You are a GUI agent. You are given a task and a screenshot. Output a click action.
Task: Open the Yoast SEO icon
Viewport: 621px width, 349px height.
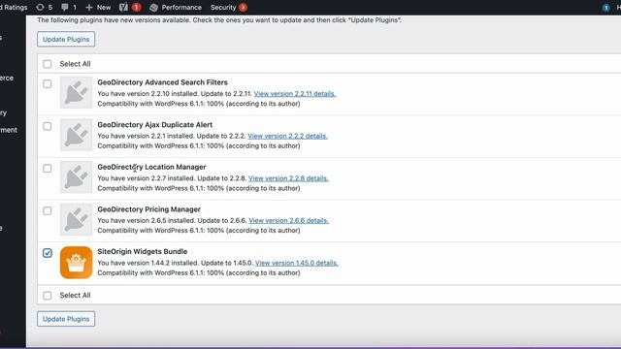point(123,7)
